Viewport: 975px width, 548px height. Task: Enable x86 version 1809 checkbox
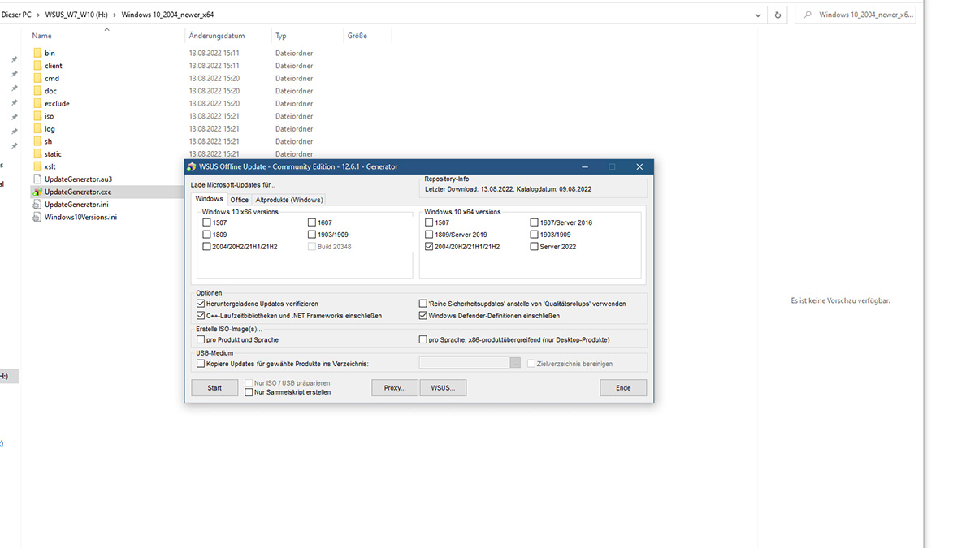206,235
